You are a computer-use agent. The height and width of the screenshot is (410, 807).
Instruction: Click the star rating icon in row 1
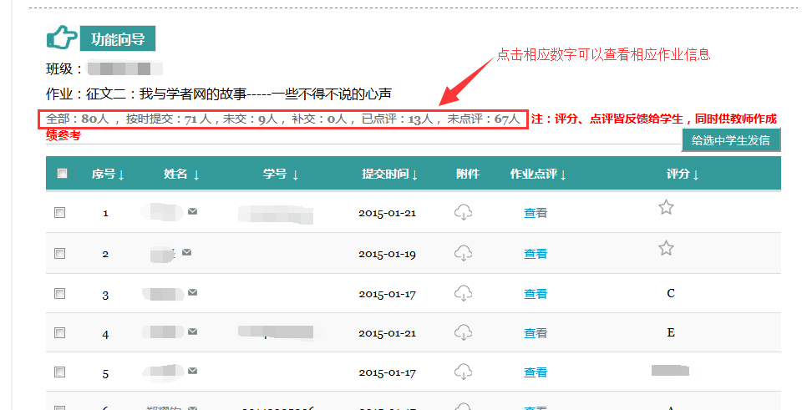tap(666, 207)
